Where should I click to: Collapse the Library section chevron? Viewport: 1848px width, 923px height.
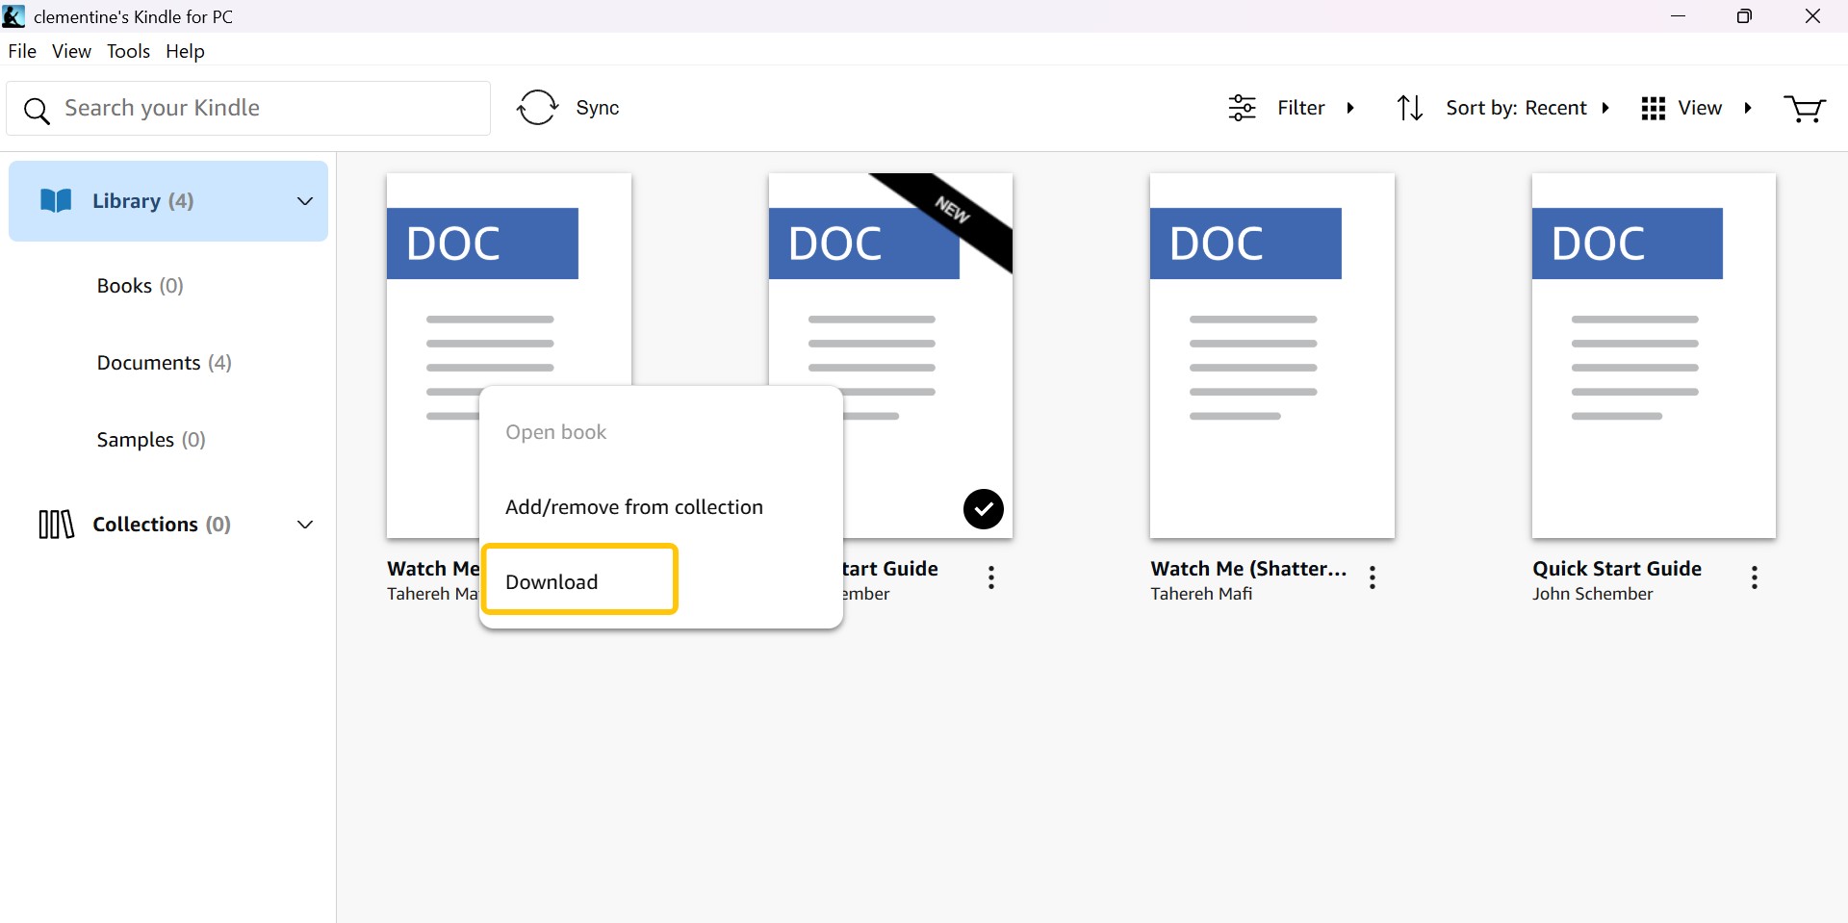[x=304, y=201]
